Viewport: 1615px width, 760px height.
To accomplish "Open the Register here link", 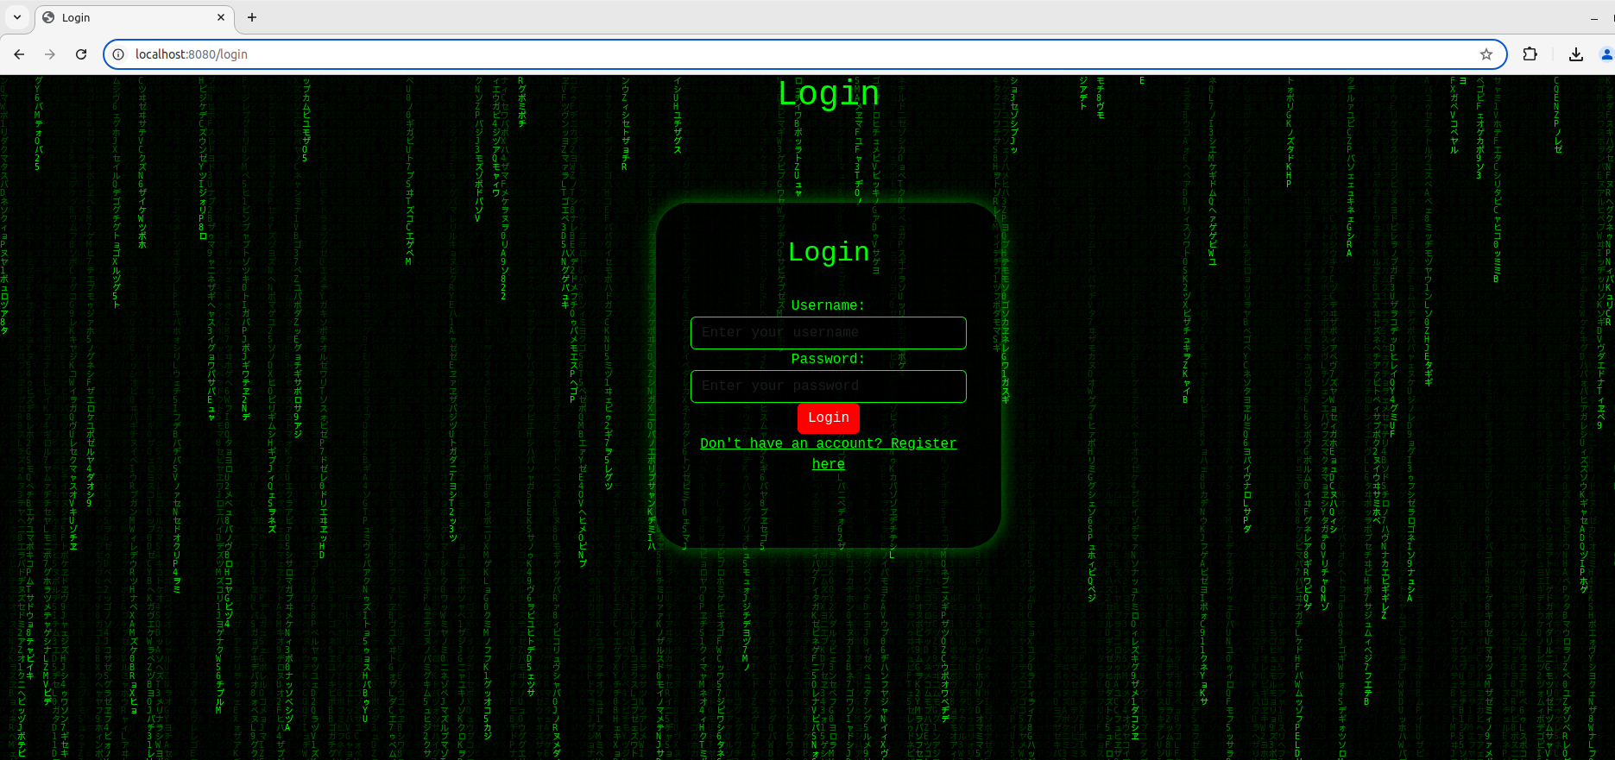I will tap(829, 454).
